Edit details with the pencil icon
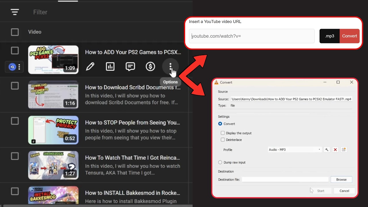368x207 pixels. point(90,67)
